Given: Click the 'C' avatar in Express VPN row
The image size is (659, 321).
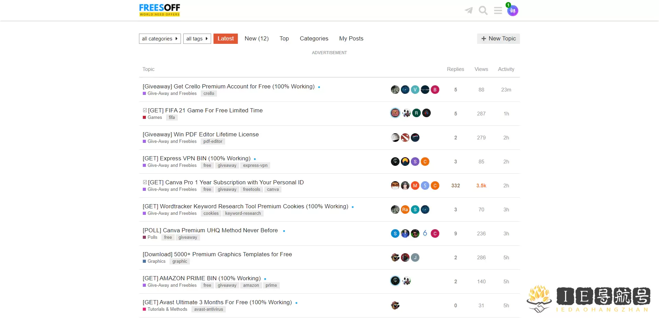Looking at the screenshot, I should 425,162.
